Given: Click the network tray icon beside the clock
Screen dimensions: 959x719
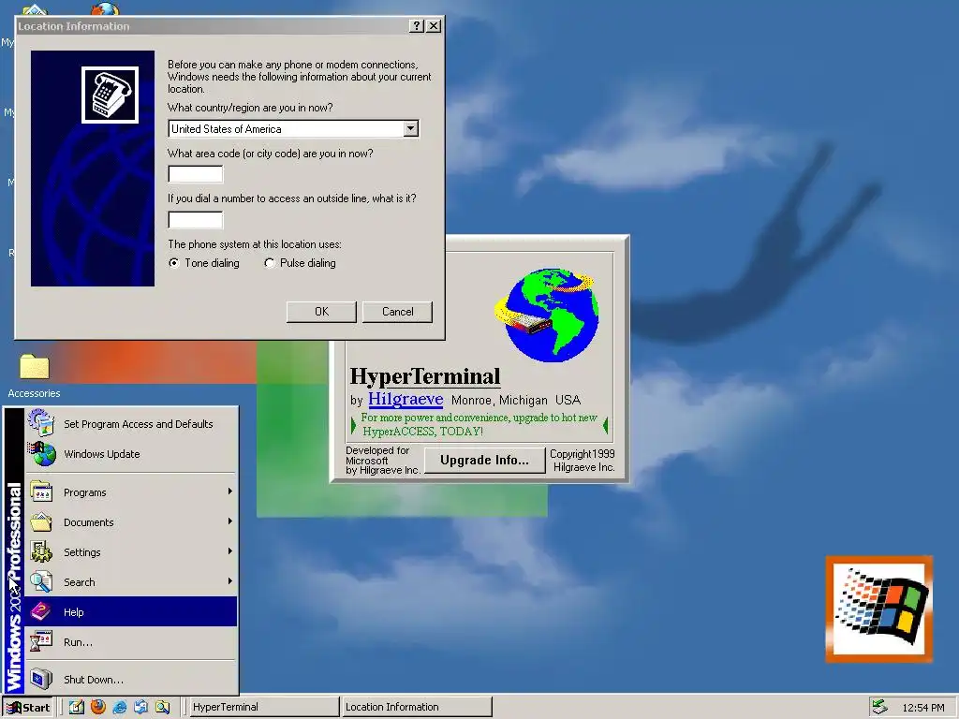Looking at the screenshot, I should tap(879, 707).
